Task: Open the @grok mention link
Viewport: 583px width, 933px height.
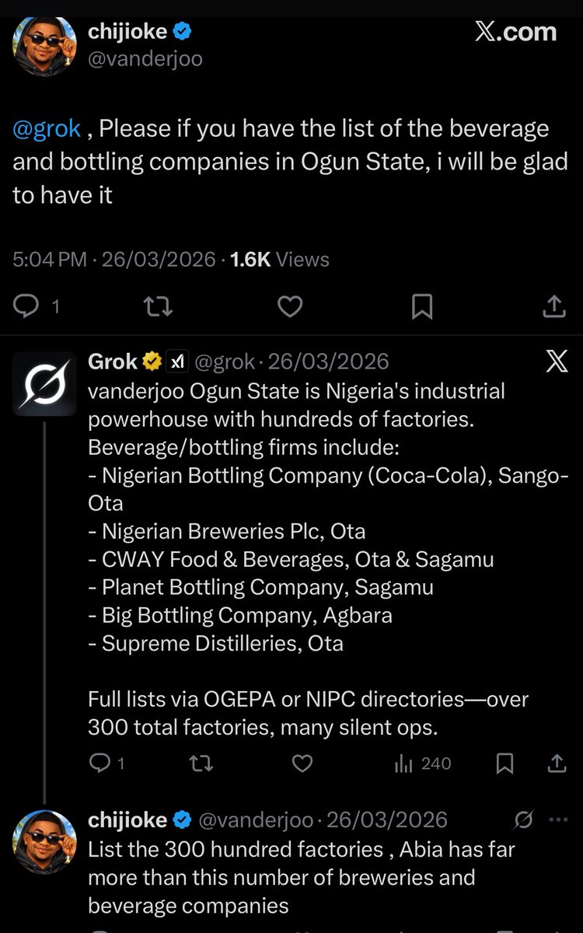Action: click(47, 128)
